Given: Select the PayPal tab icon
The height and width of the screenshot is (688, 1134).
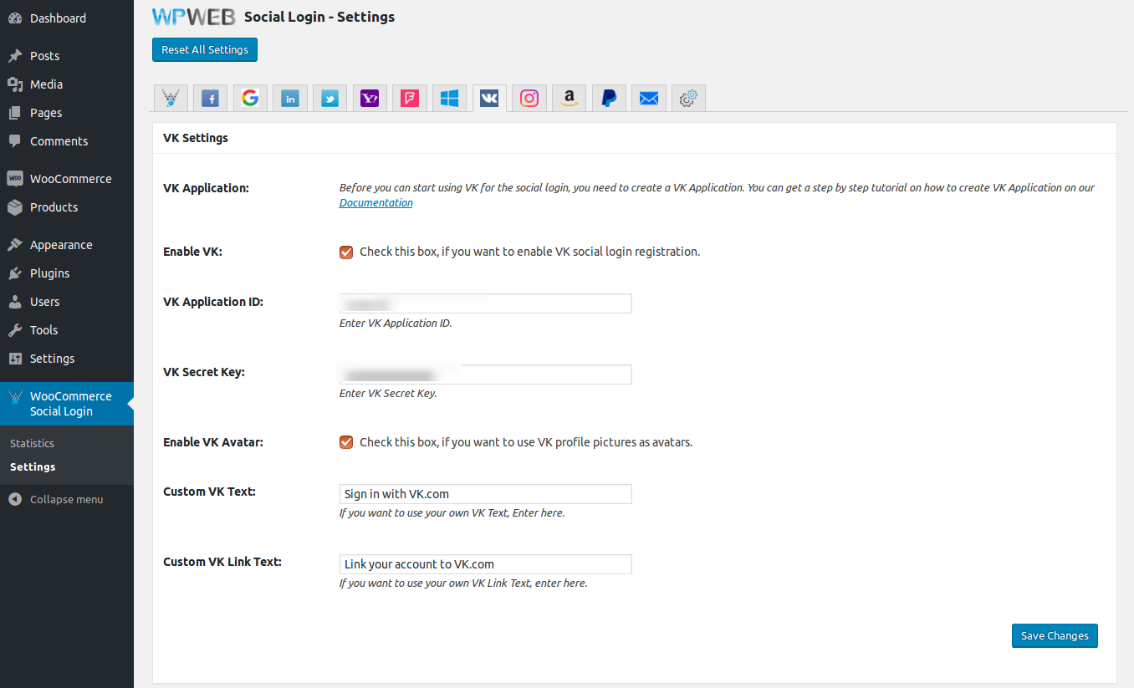Looking at the screenshot, I should tap(609, 99).
